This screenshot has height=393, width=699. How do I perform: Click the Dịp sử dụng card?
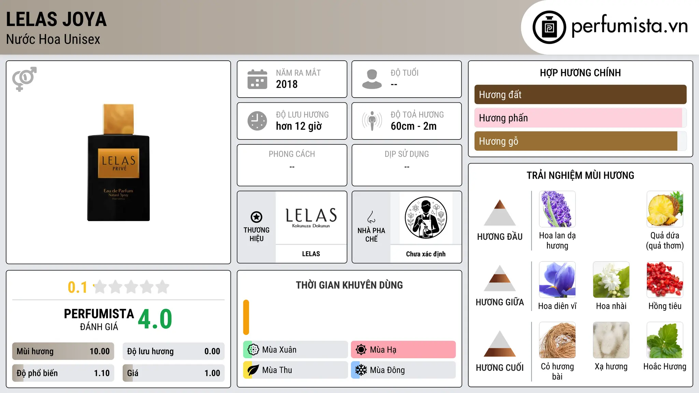407,165
